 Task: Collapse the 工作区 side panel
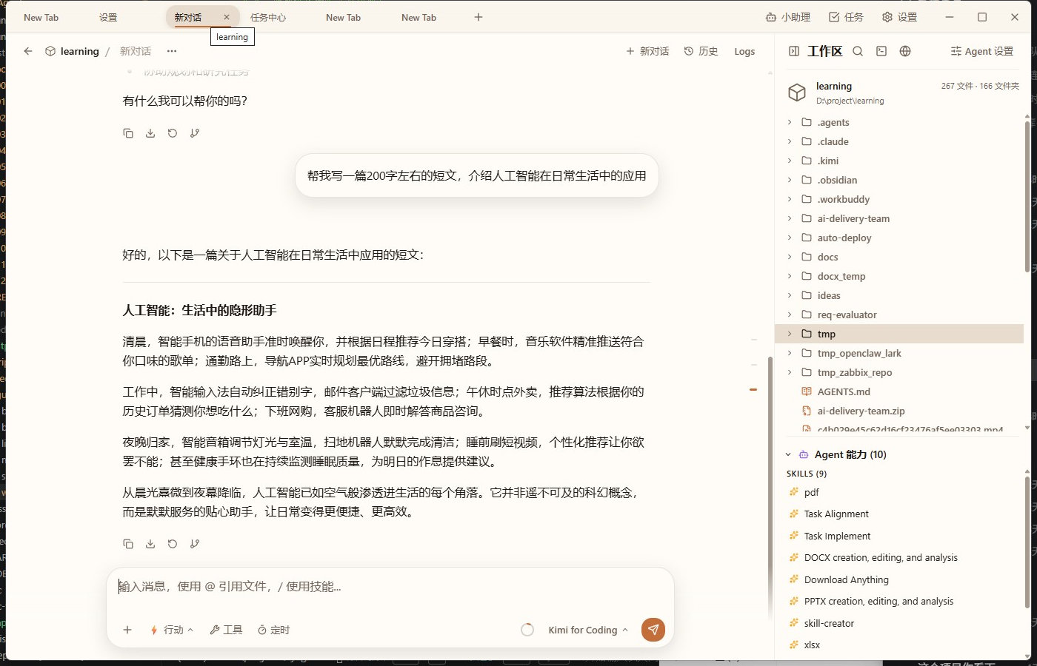point(794,51)
